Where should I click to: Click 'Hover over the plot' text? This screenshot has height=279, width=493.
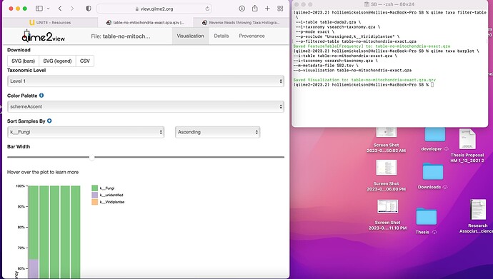(43, 172)
